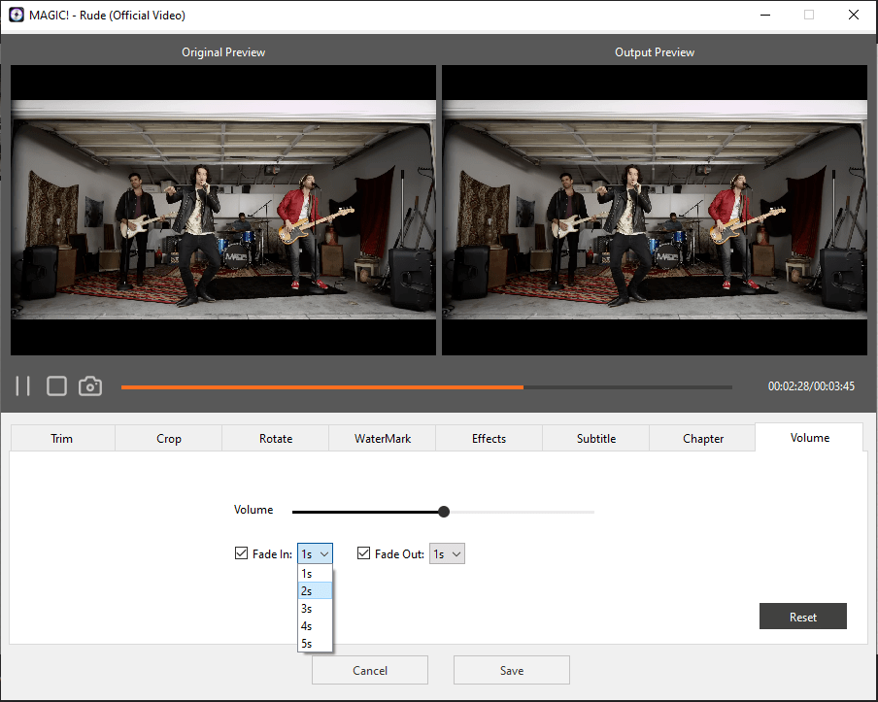878x702 pixels.
Task: Switch to the Trim tab
Action: [x=62, y=439]
